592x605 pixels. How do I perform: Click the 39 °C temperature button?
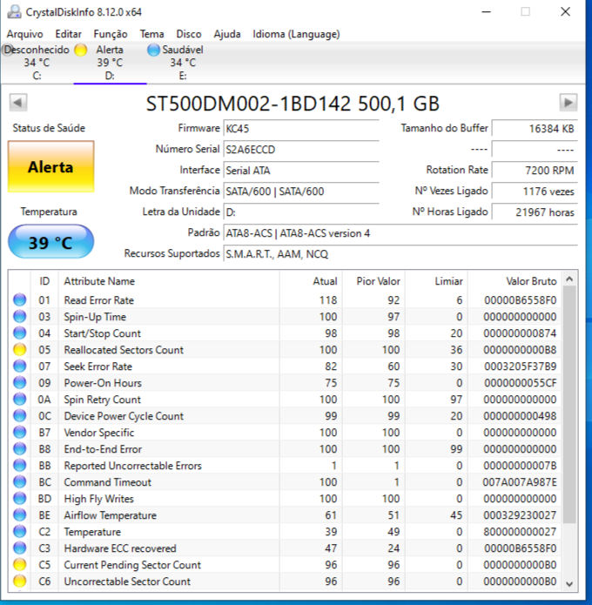51,242
